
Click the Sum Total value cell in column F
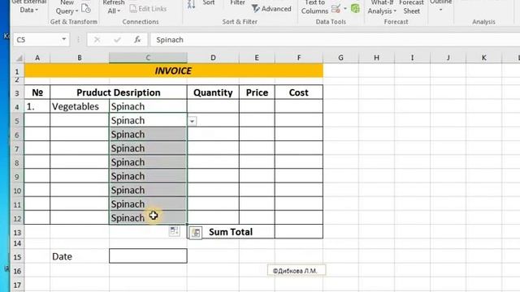point(299,232)
